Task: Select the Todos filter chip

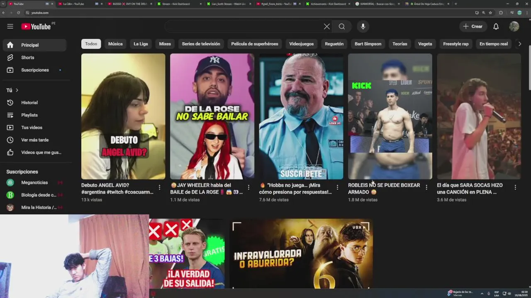Action: point(91,44)
